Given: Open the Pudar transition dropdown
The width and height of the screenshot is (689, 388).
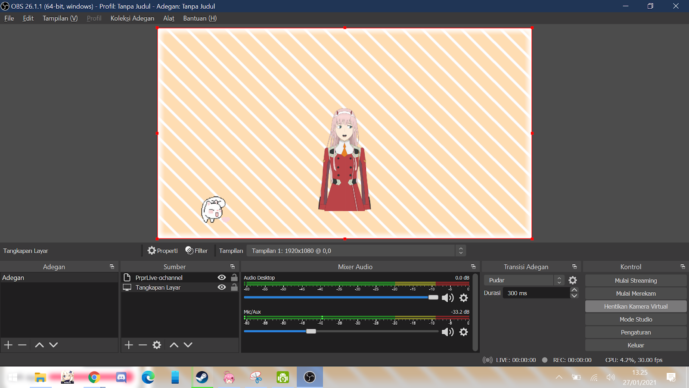Looking at the screenshot, I should coord(524,280).
